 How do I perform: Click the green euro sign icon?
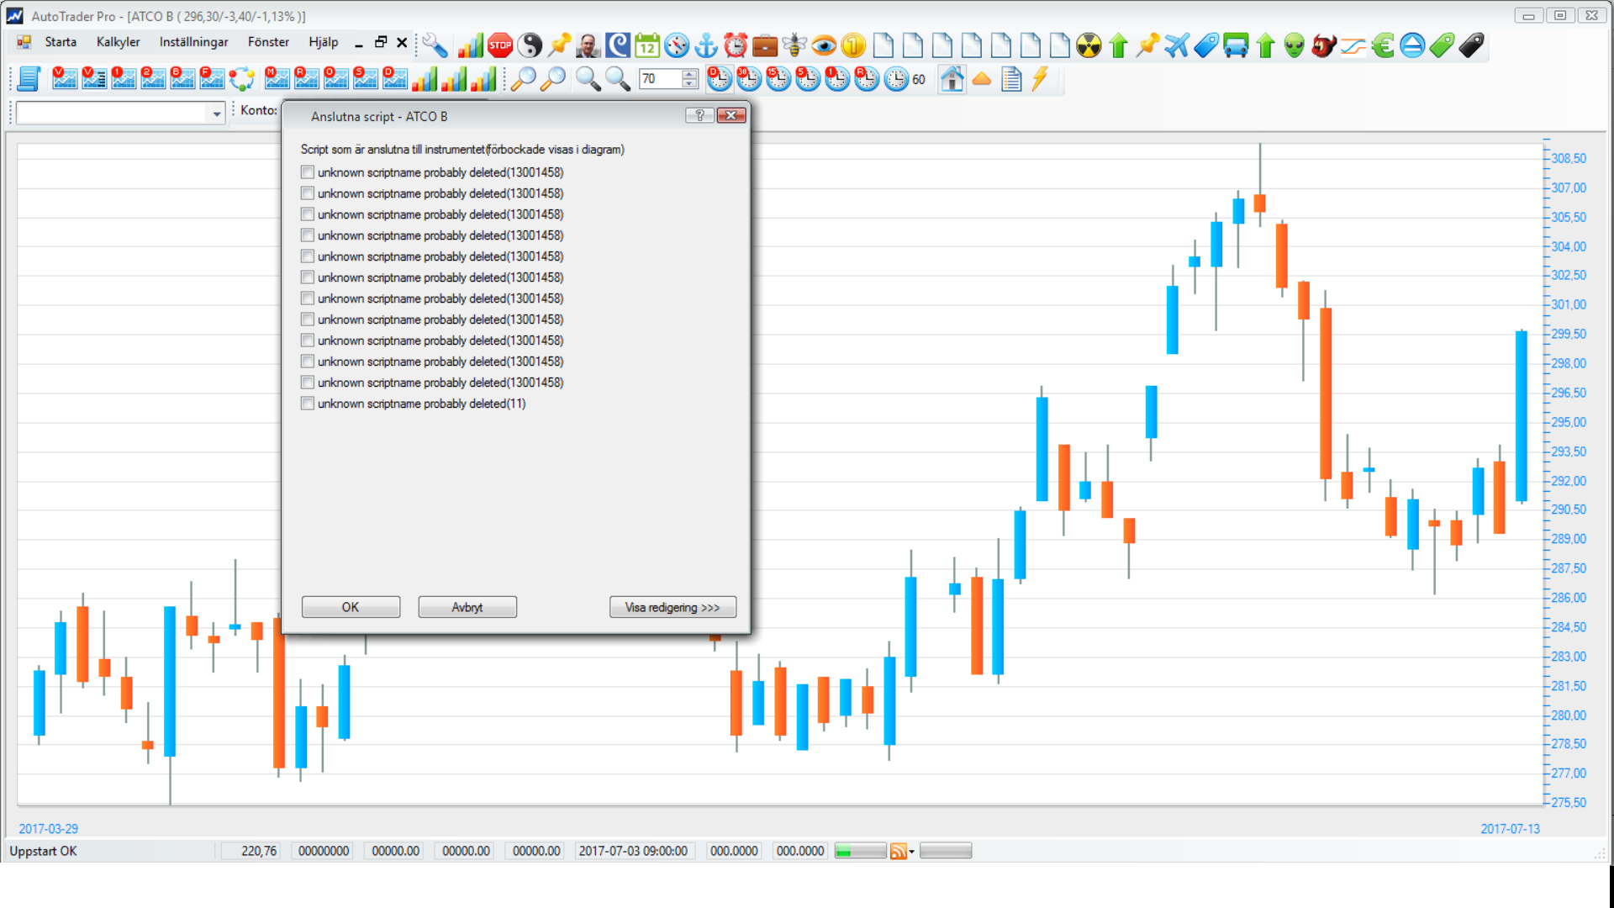pyautogui.click(x=1383, y=45)
